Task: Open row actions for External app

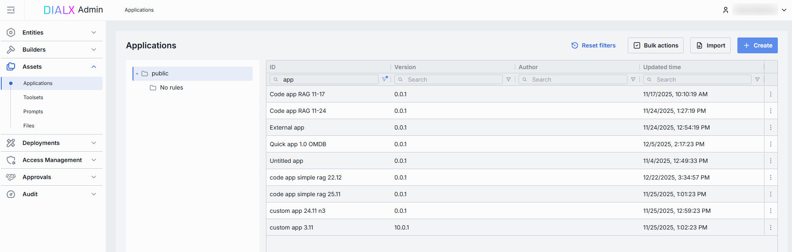Action: click(x=770, y=127)
